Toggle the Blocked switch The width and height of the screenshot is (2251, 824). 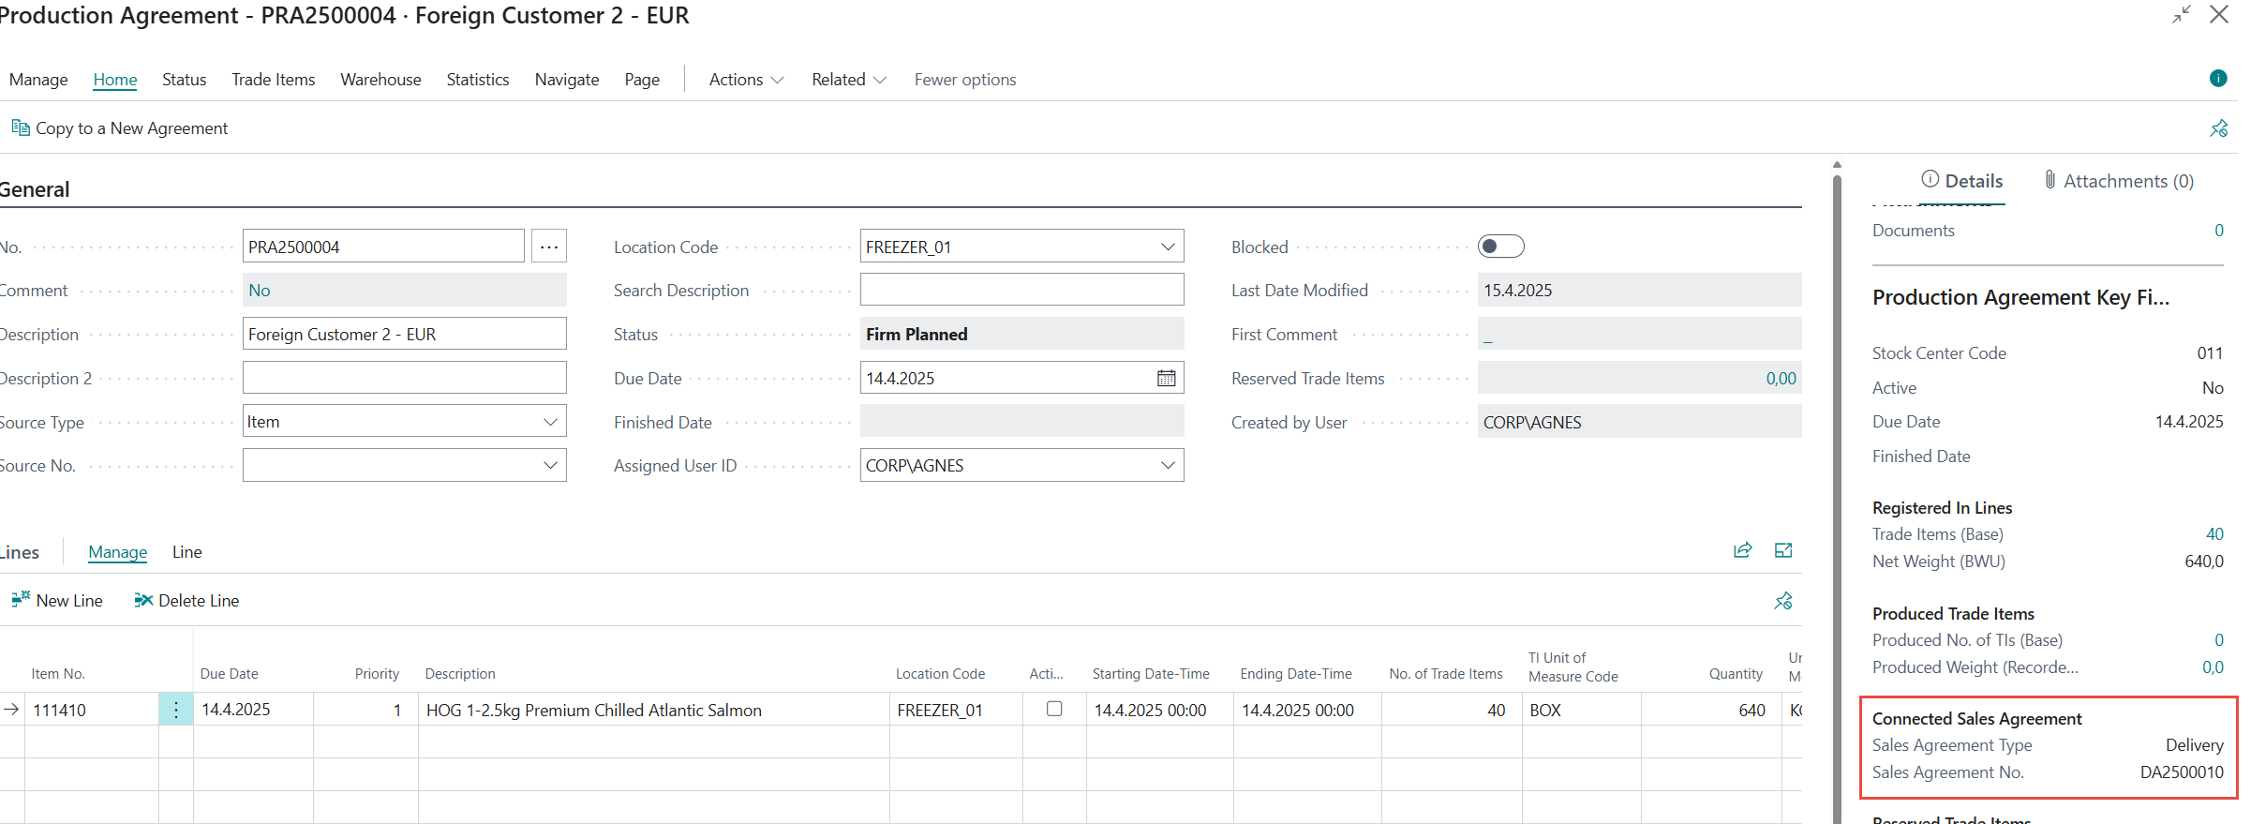(x=1500, y=247)
